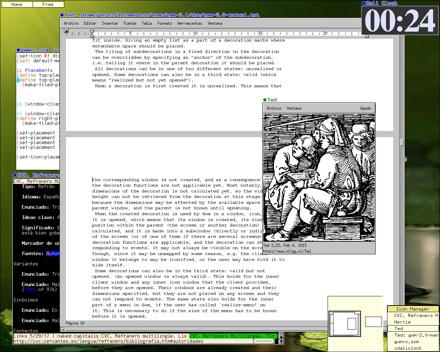Open Ventana in the small Ted about window

coord(294,108)
